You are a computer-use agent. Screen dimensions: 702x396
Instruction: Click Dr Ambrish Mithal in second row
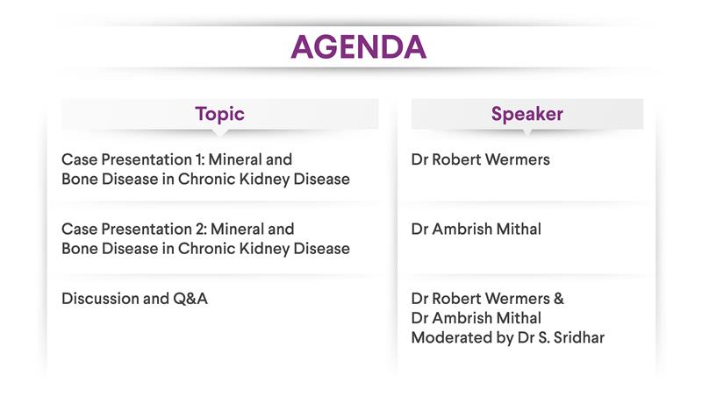pyautogui.click(x=476, y=229)
